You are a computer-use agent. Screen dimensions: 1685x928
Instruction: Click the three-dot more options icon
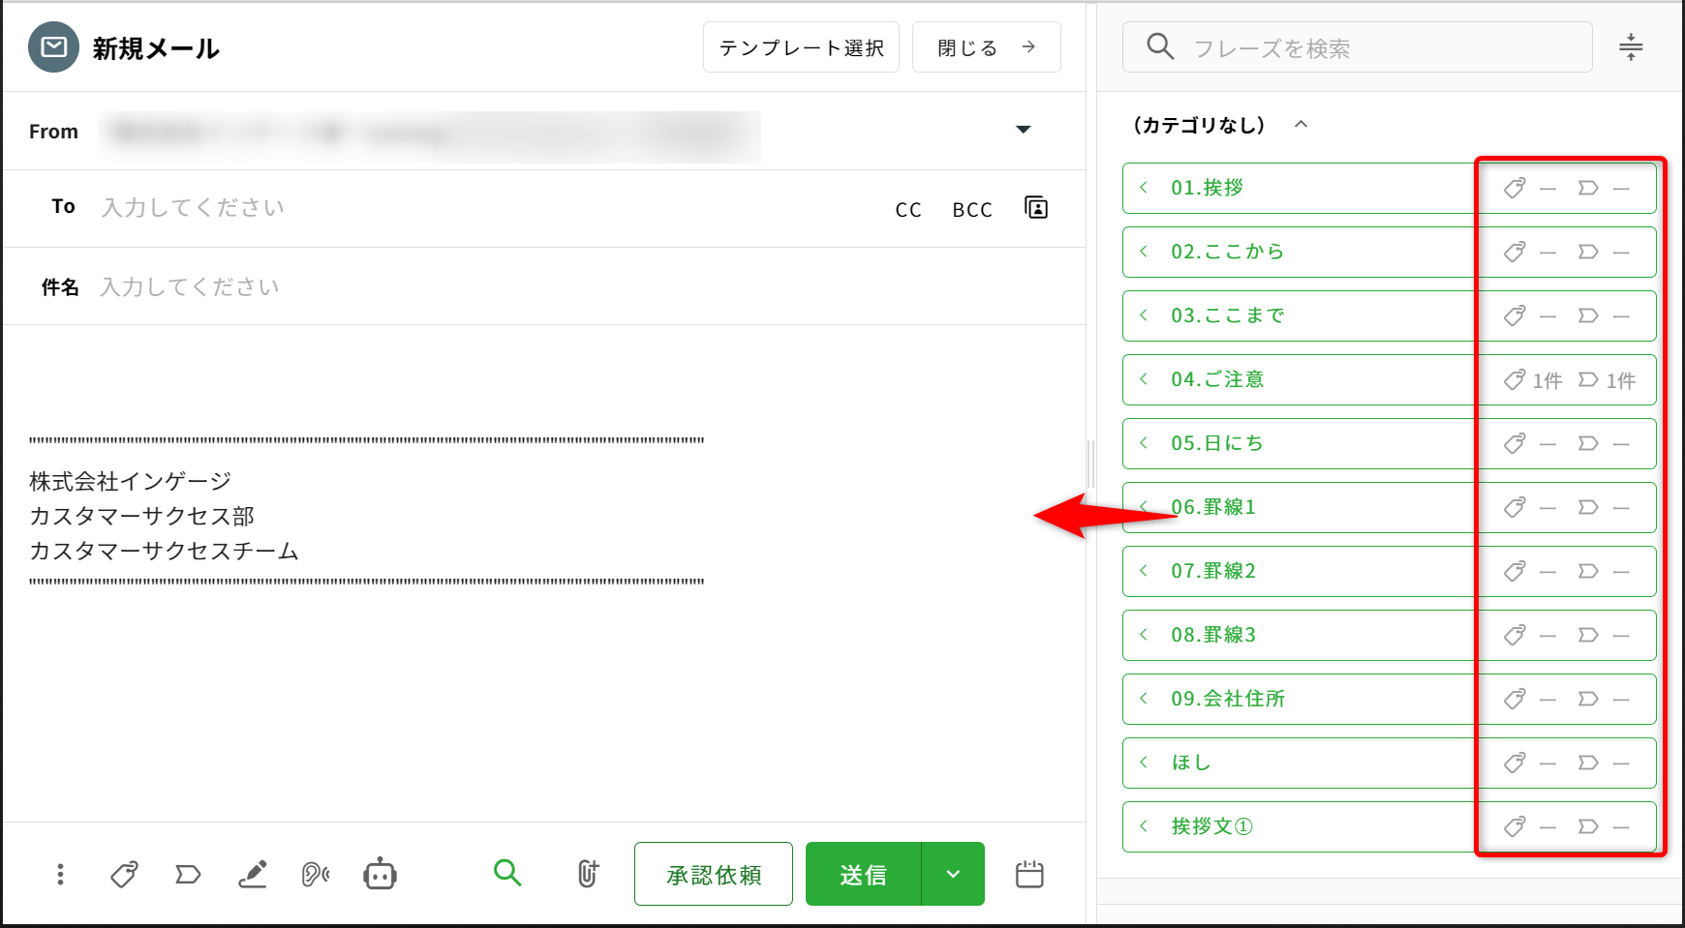click(60, 875)
